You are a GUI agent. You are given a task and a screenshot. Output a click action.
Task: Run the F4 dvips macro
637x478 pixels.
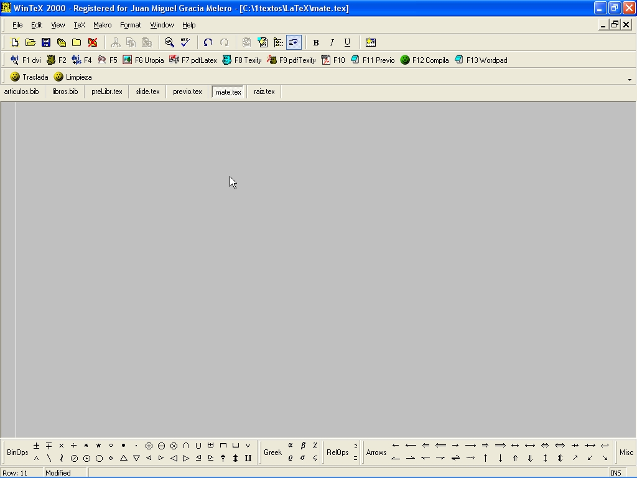click(81, 60)
